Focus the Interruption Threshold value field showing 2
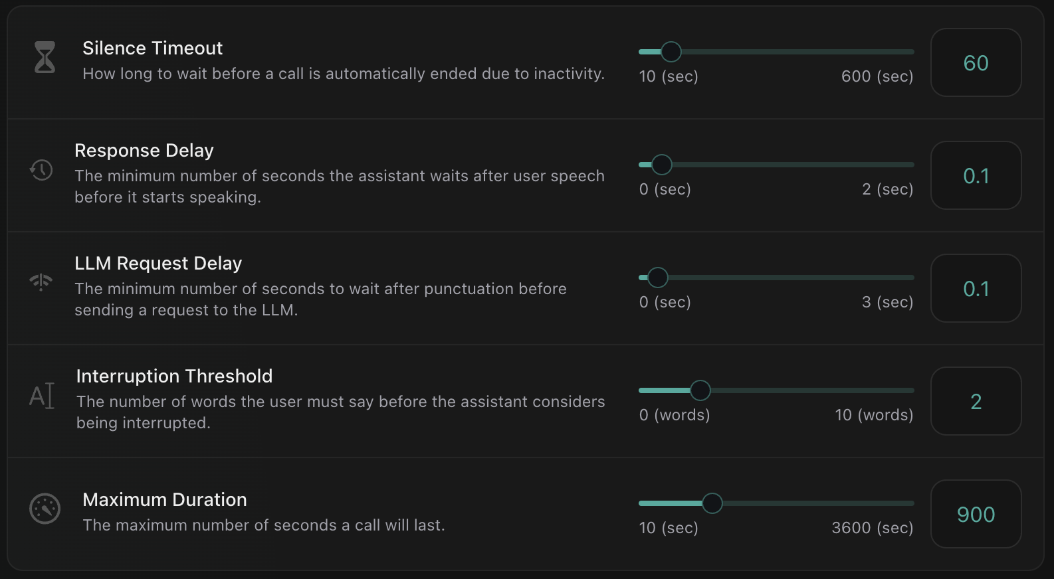 tap(976, 402)
